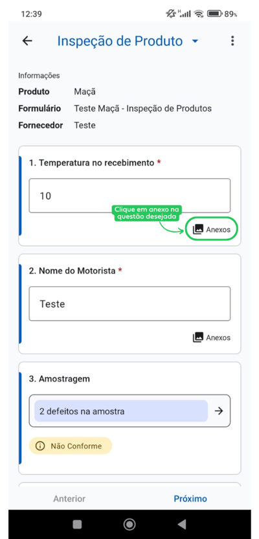Tap the Android home circle button

point(129,524)
